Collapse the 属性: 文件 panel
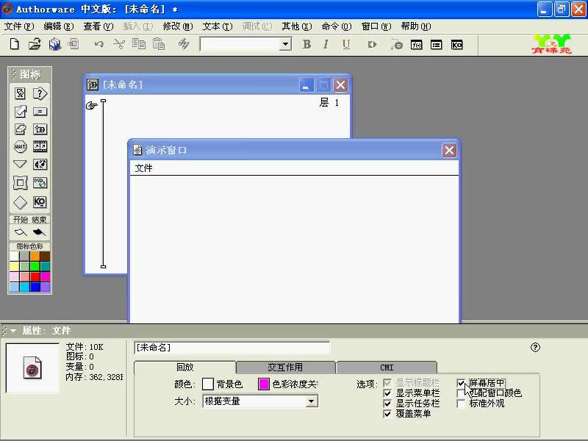This screenshot has height=441, width=588. point(13,331)
